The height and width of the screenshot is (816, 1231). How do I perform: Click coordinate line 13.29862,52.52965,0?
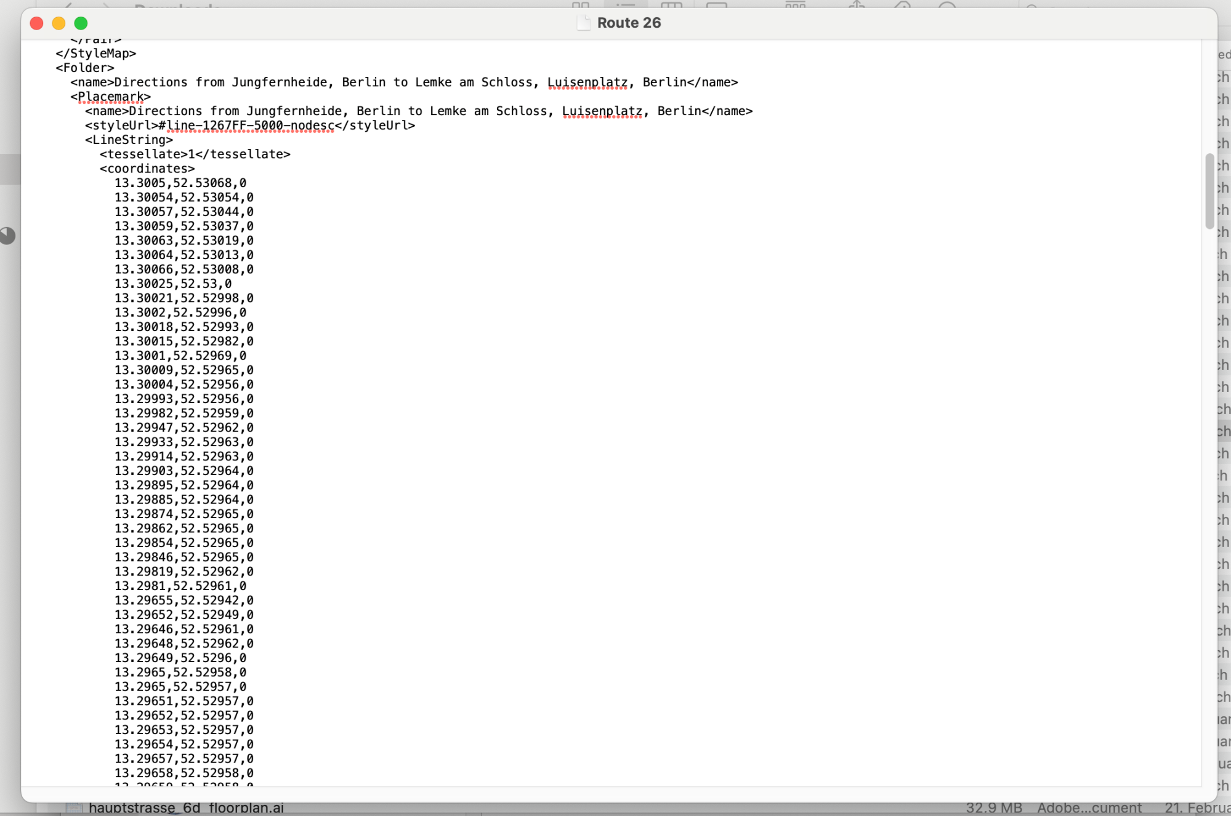pyautogui.click(x=184, y=529)
